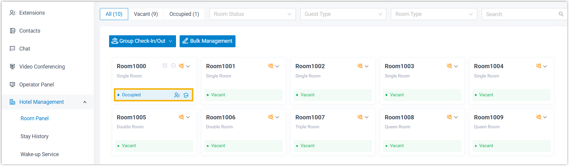Open the Room Type filter dropdown
The image size is (569, 166).
[x=434, y=14]
